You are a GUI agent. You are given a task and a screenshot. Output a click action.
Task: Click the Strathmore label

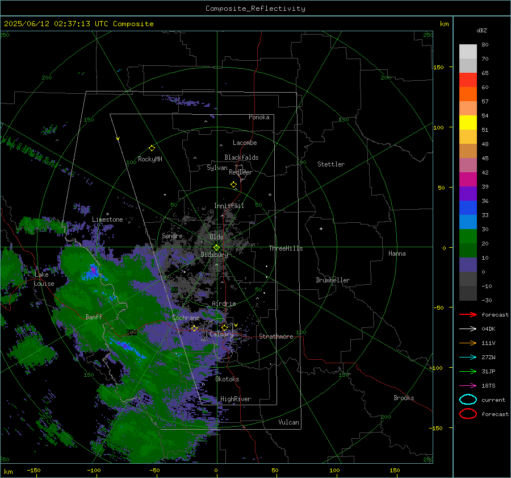[276, 336]
